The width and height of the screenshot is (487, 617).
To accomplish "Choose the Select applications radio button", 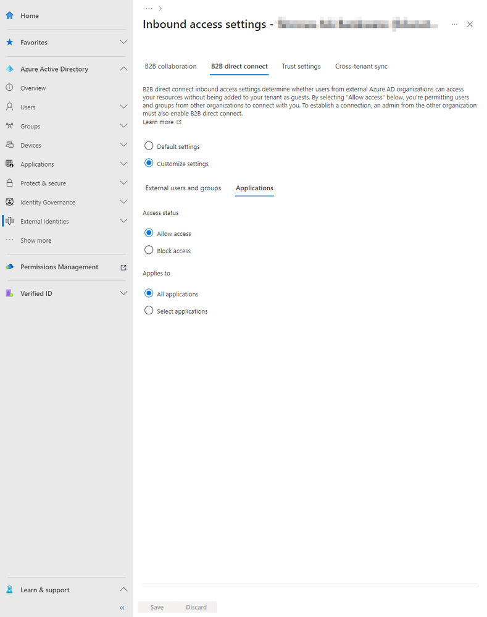I will click(x=149, y=311).
